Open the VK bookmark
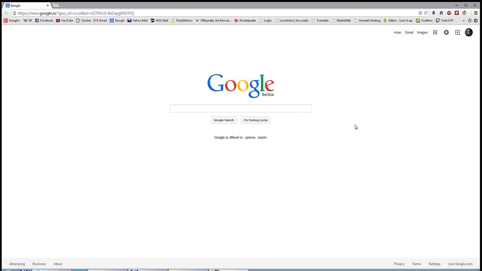This screenshot has width=482, height=271. click(x=28, y=20)
